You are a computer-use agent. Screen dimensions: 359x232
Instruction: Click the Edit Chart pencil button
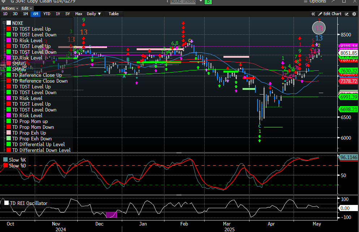(329, 14)
